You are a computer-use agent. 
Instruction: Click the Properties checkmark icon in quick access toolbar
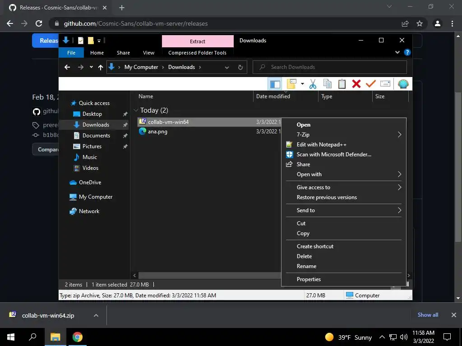[81, 41]
